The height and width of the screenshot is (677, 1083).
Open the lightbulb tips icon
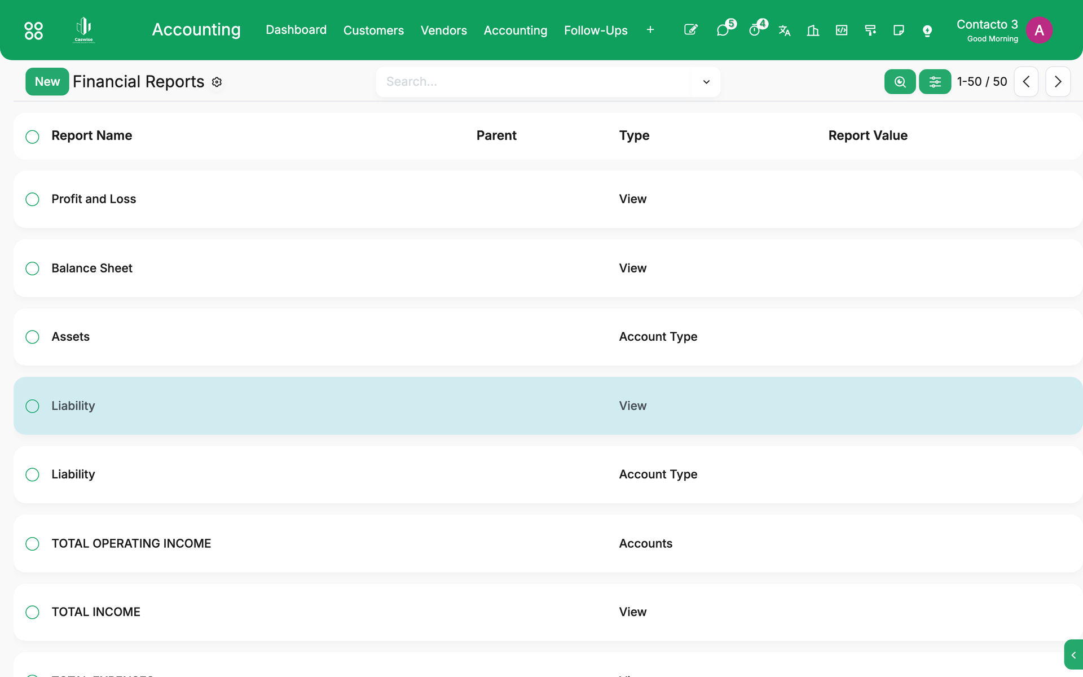[927, 30]
